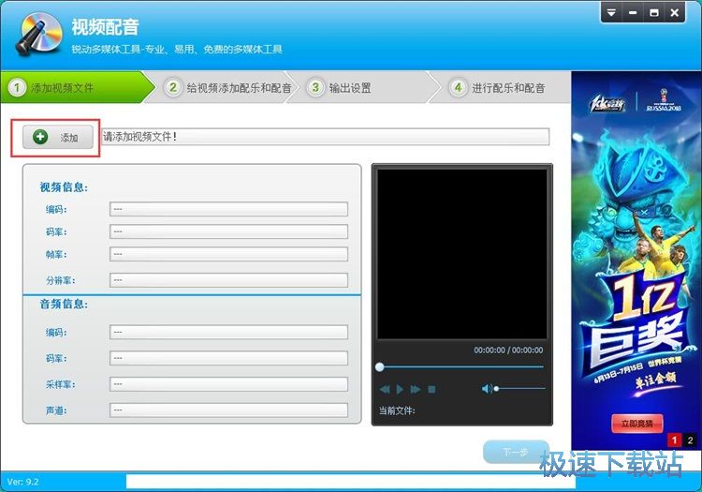
Task: Open step 4 进行配乐和配音 tab
Action: coord(499,87)
